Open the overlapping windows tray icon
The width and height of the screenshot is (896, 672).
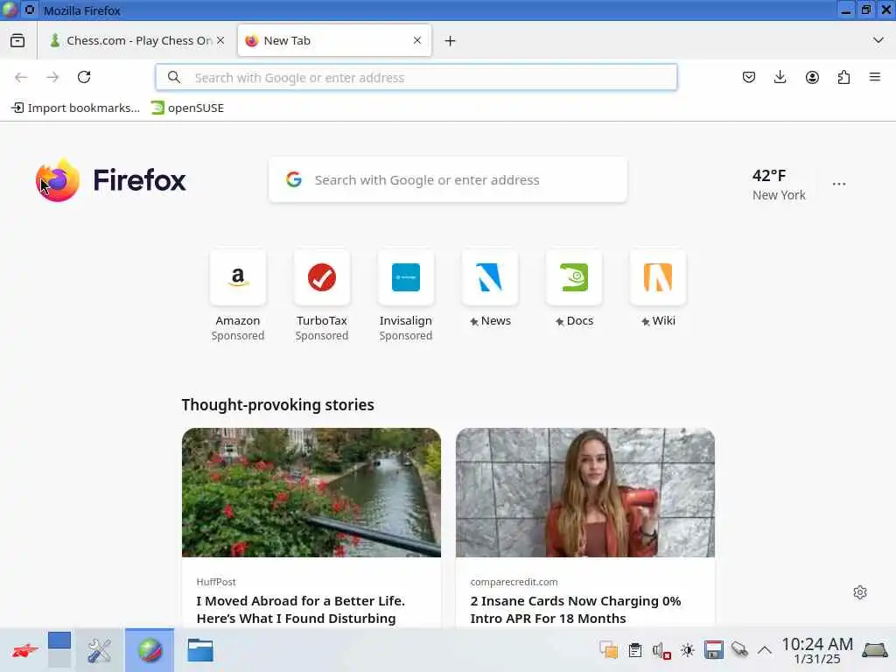tap(609, 650)
